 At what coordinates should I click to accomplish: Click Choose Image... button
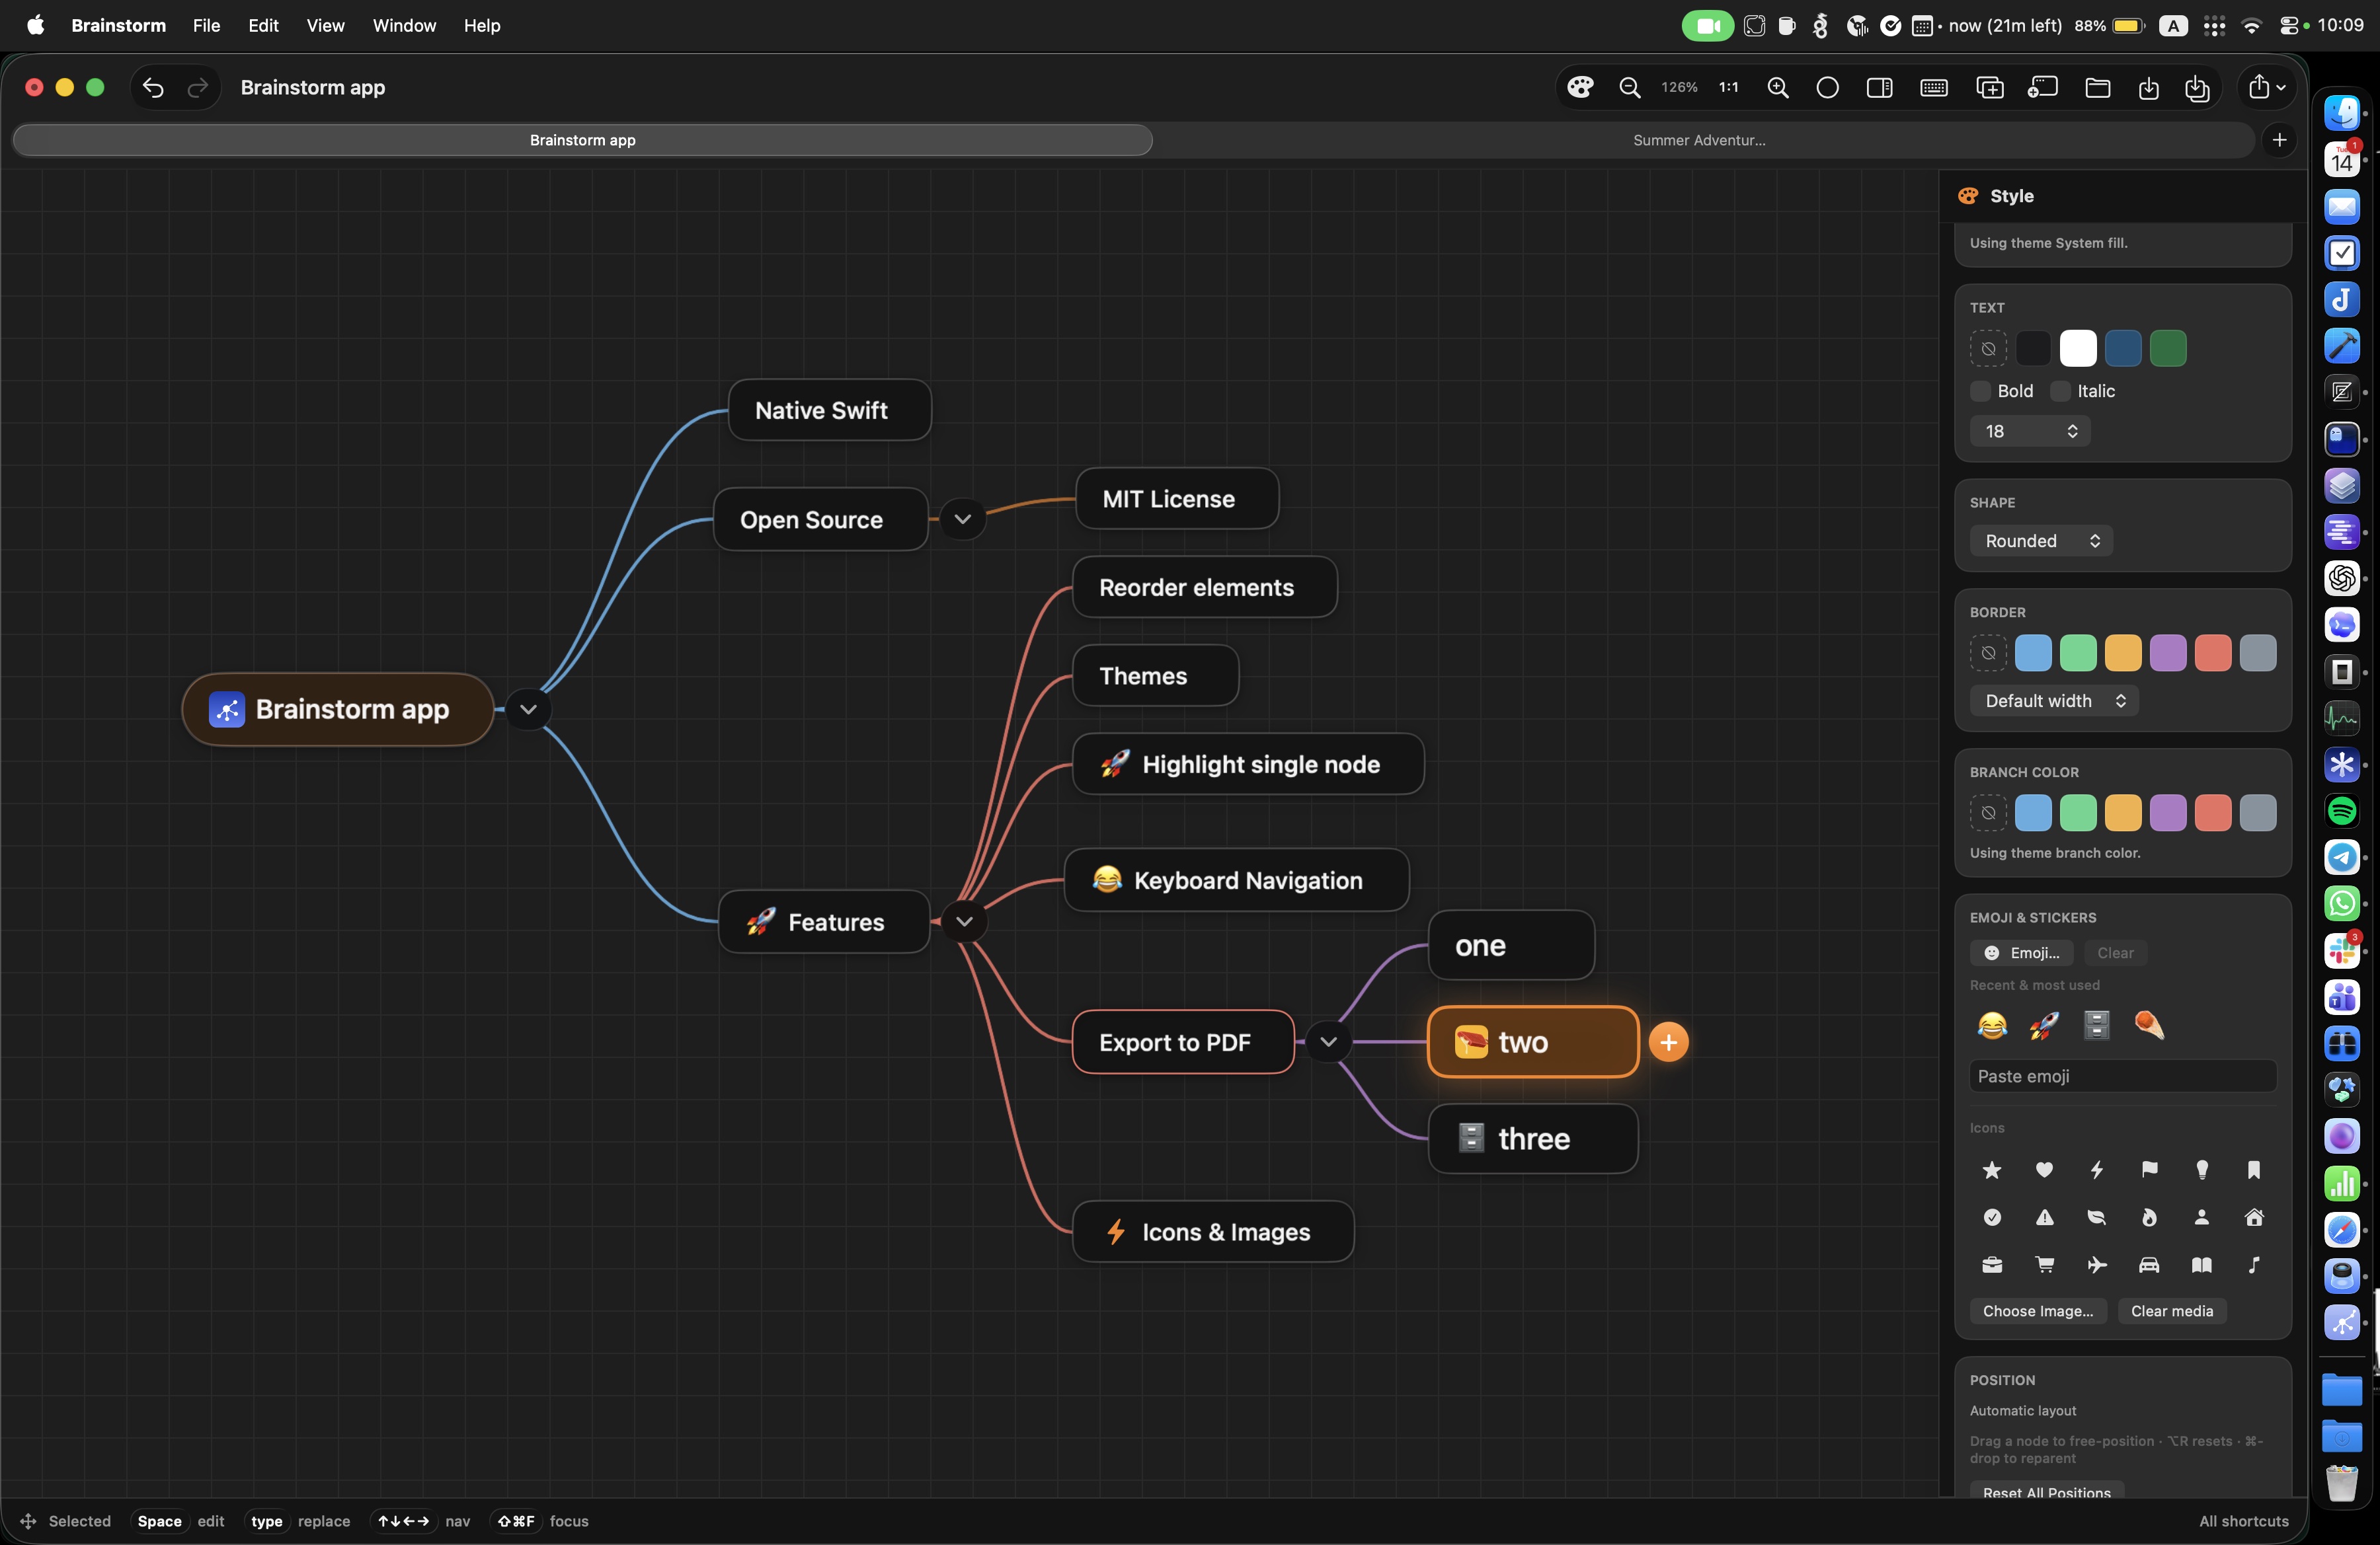pyautogui.click(x=2038, y=1311)
